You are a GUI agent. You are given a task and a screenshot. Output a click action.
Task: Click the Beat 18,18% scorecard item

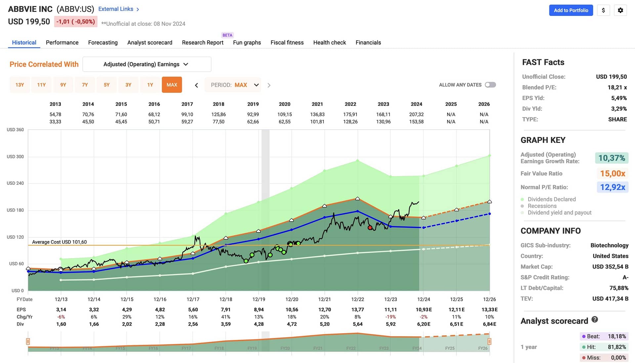604,336
